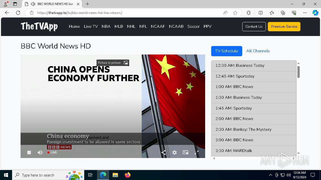Viewport: 321px width, 180px height.
Task: Mute the video player volume
Action: pos(40,152)
